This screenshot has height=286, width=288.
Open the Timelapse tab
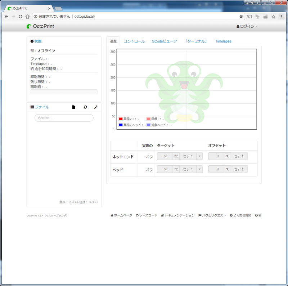point(223,41)
